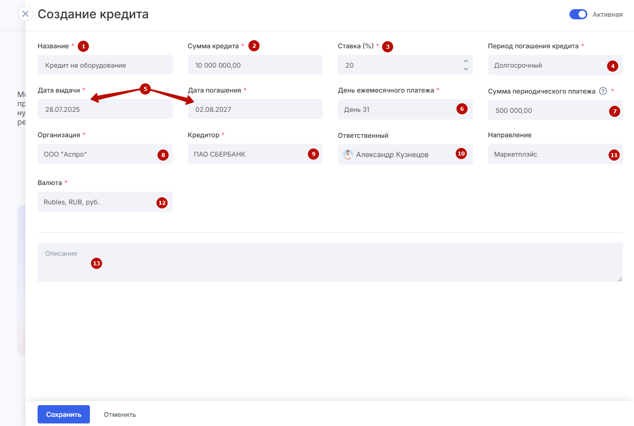Screen dimensions: 634x426
Task: Click the Ответственный label
Action: coord(363,135)
